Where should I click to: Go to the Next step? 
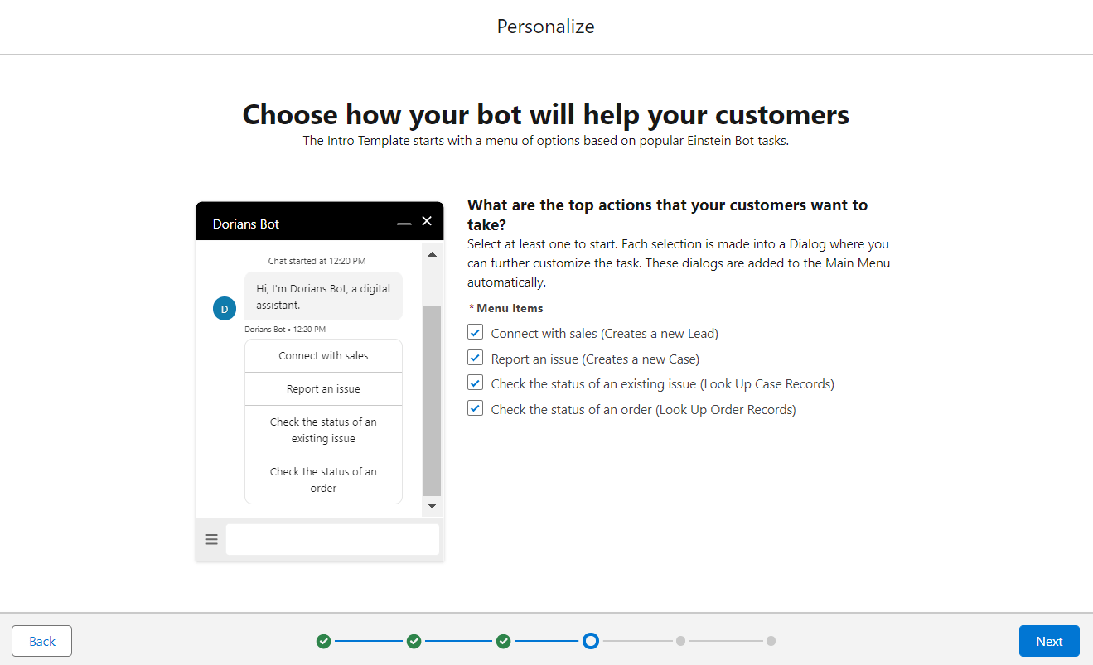pyautogui.click(x=1049, y=641)
